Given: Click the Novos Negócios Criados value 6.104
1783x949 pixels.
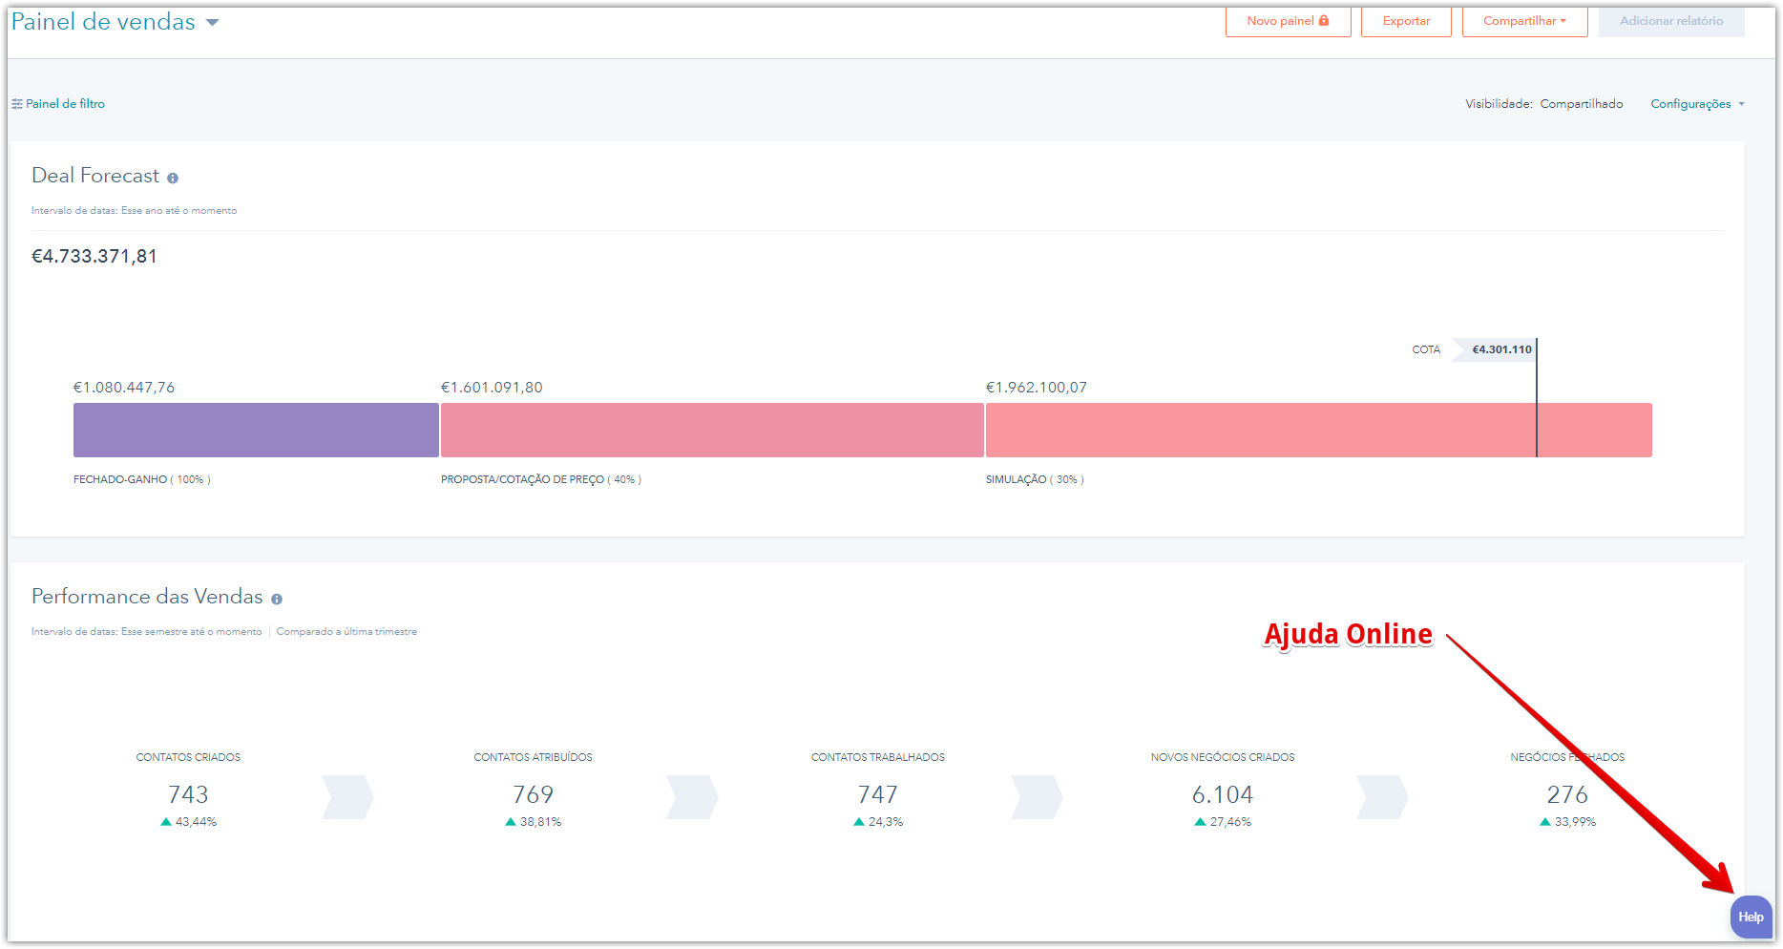Looking at the screenshot, I should pyautogui.click(x=1222, y=794).
